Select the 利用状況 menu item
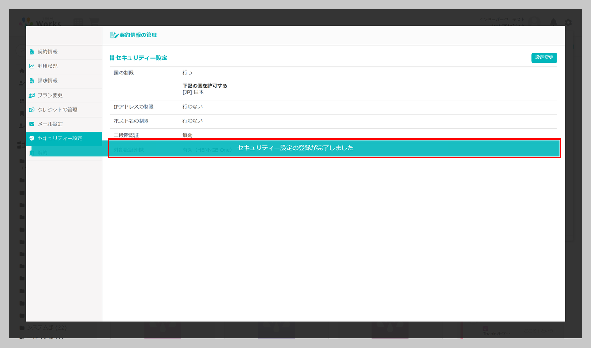591x348 pixels. tap(64, 66)
